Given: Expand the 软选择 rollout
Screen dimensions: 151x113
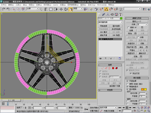Looking at the screenshot, I should [x=110, y=90].
